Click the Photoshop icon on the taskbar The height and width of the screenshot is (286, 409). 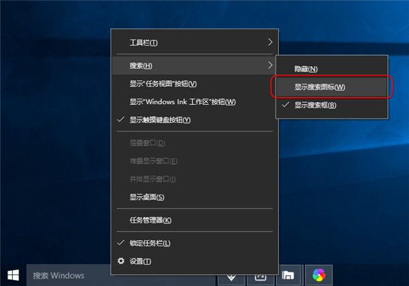pyautogui.click(x=260, y=276)
